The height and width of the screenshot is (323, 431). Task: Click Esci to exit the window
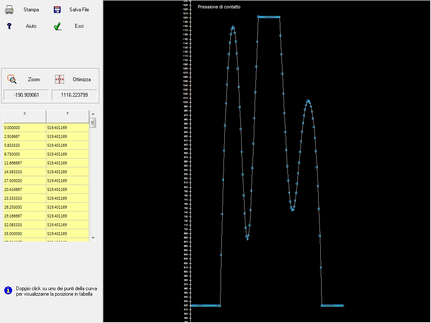[x=79, y=26]
